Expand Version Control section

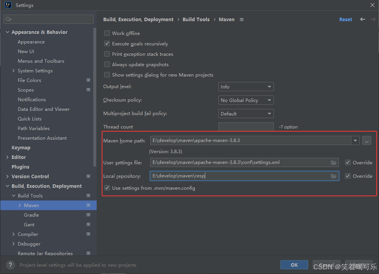[x=7, y=177]
